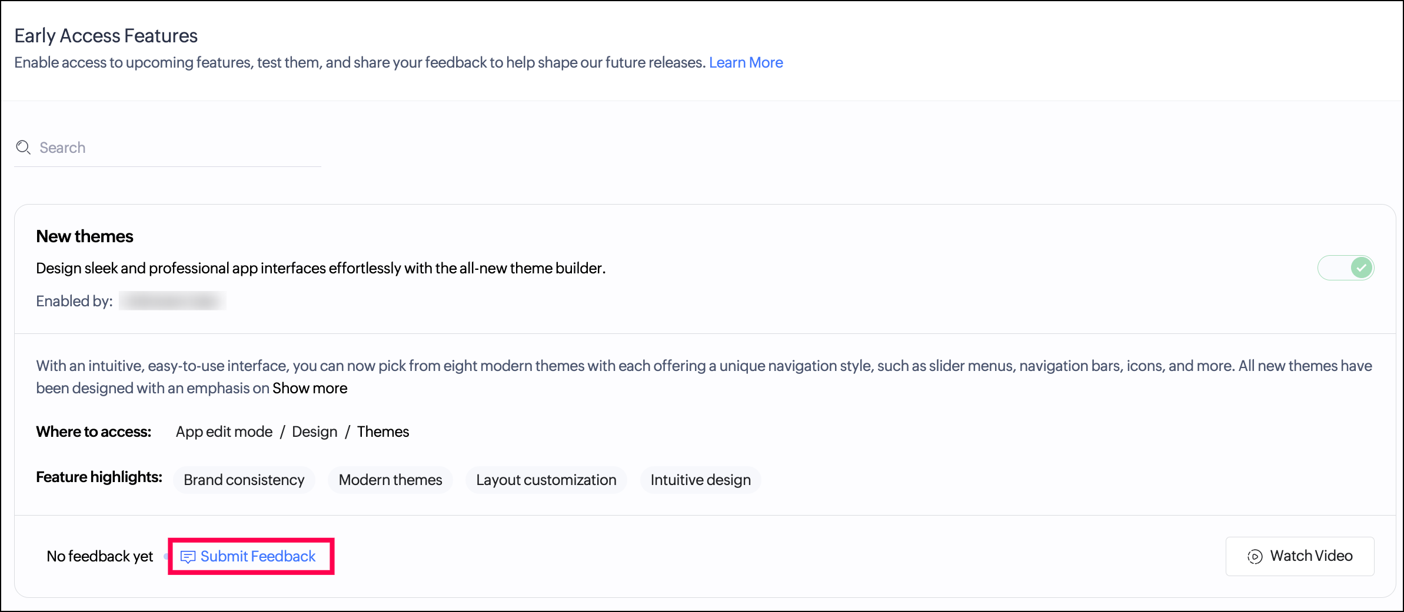Select the Intuitive design highlight tag
The width and height of the screenshot is (1404, 612).
pyautogui.click(x=700, y=480)
